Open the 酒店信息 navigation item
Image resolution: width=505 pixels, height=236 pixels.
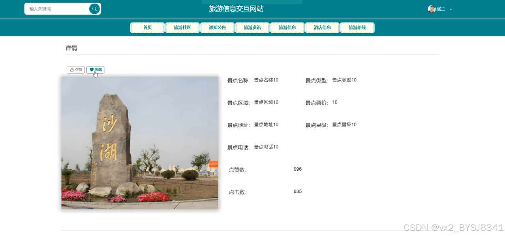(x=322, y=28)
